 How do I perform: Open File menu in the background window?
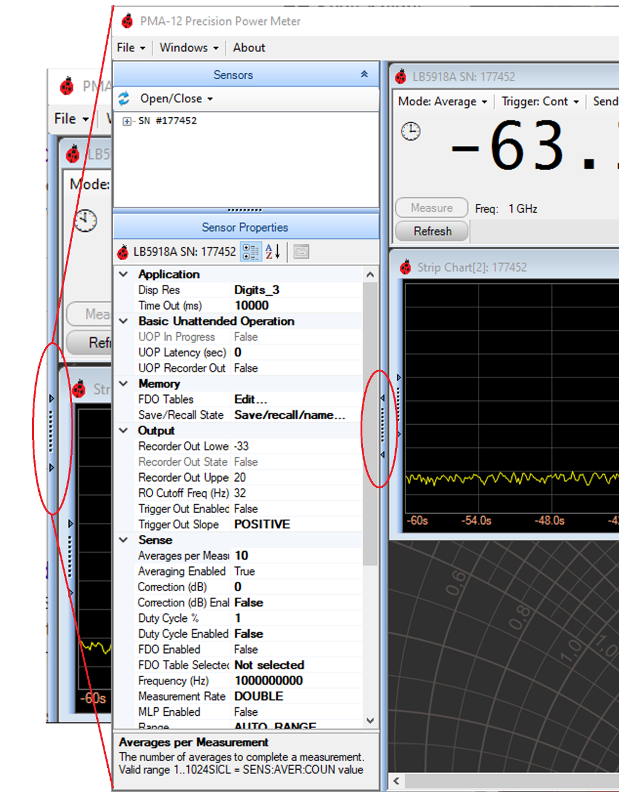pyautogui.click(x=71, y=119)
